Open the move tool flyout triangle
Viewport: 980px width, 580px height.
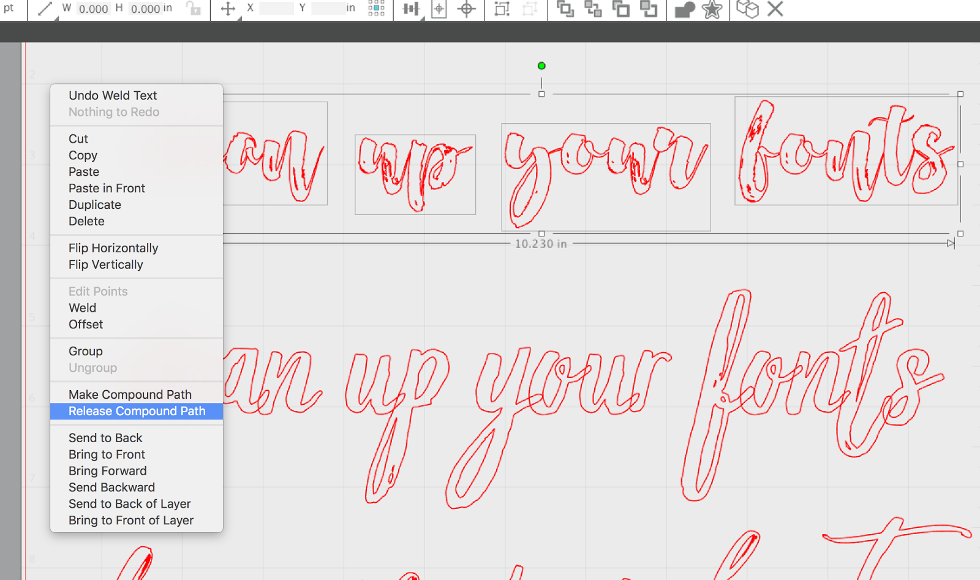pos(239,19)
